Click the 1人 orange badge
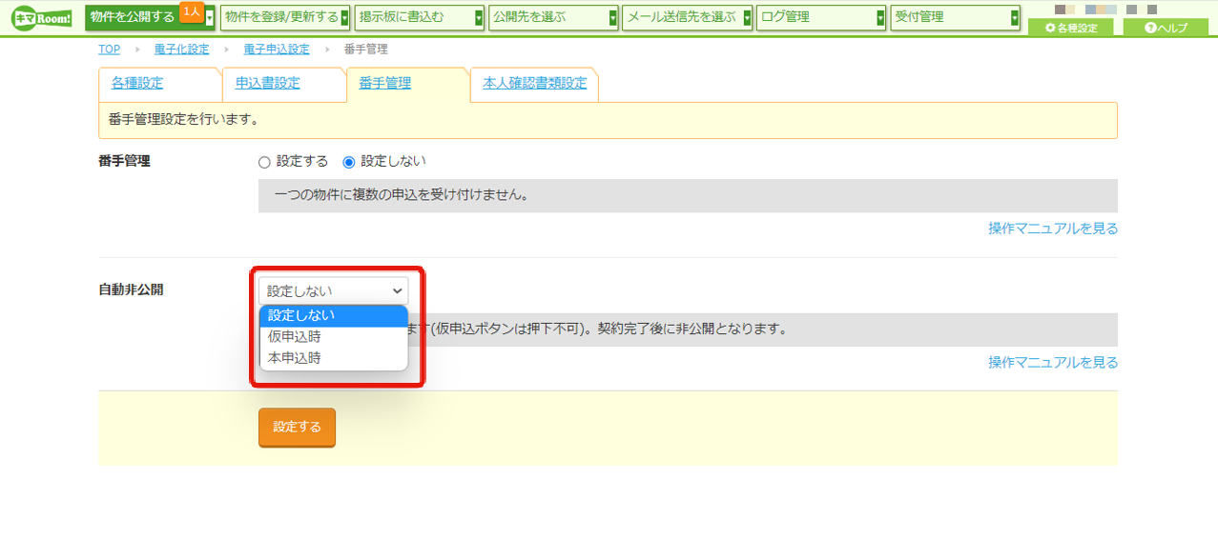The width and height of the screenshot is (1218, 539). coord(192,10)
